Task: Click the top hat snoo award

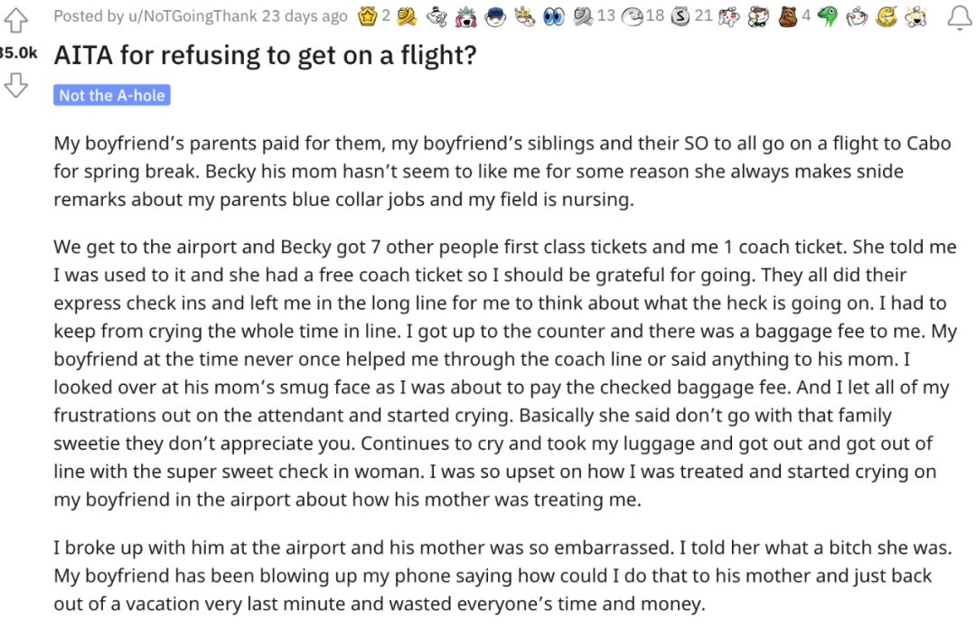Action: [437, 17]
